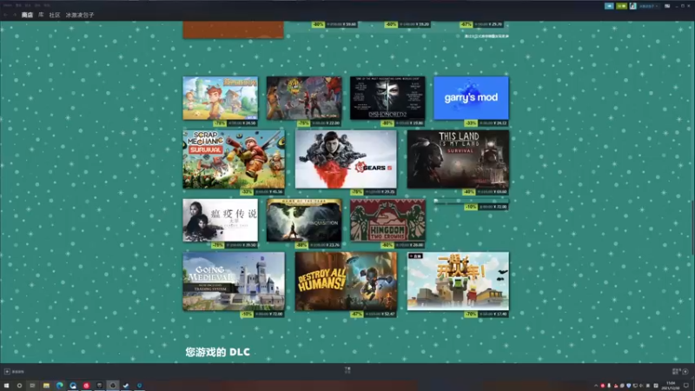
Task: Click Going Medieval ¥72.00 price tag
Action: pyautogui.click(x=262, y=314)
